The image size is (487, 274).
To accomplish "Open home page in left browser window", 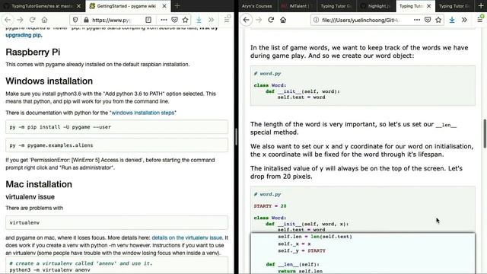I will pos(44,20).
